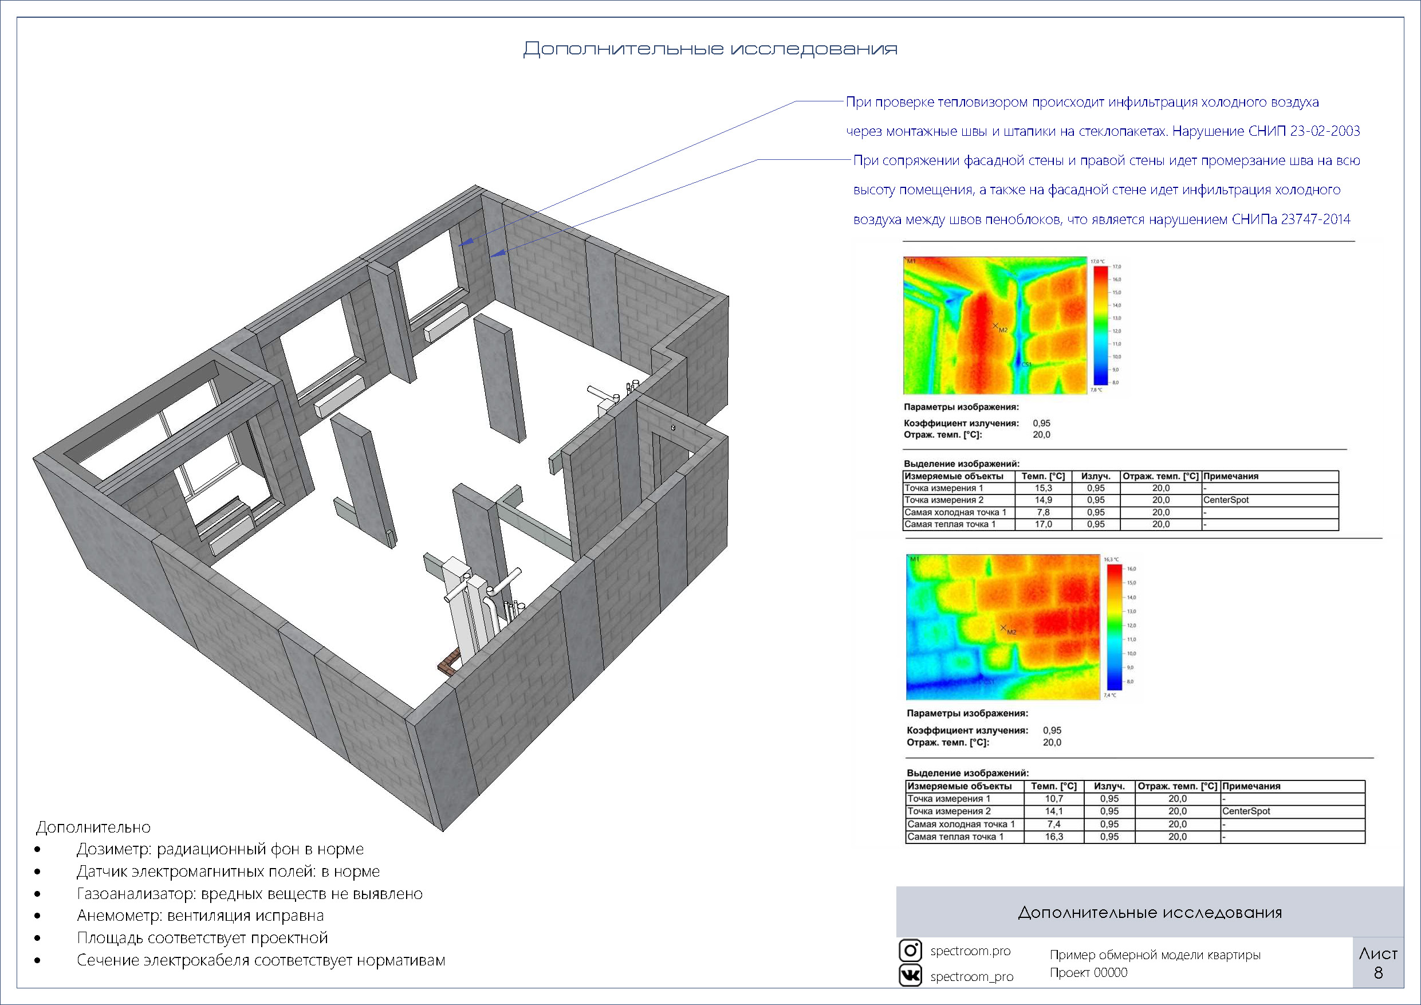Viewport: 1421px width, 1005px height.
Task: Click the VK logo icon
Action: click(x=910, y=976)
